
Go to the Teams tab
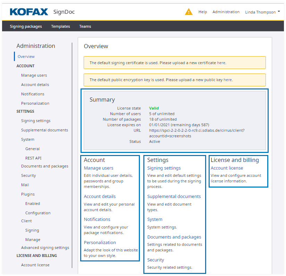(x=85, y=26)
